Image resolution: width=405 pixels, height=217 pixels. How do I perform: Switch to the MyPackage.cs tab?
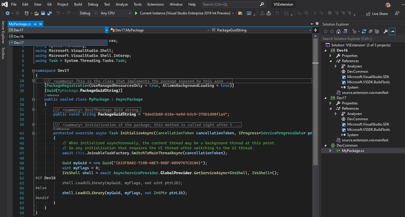coord(21,25)
